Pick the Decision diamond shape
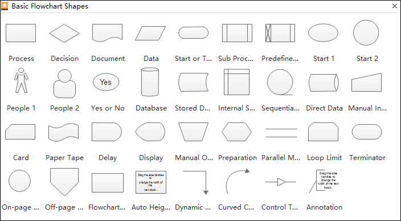Viewport: 401px width, 221px height. (64, 33)
